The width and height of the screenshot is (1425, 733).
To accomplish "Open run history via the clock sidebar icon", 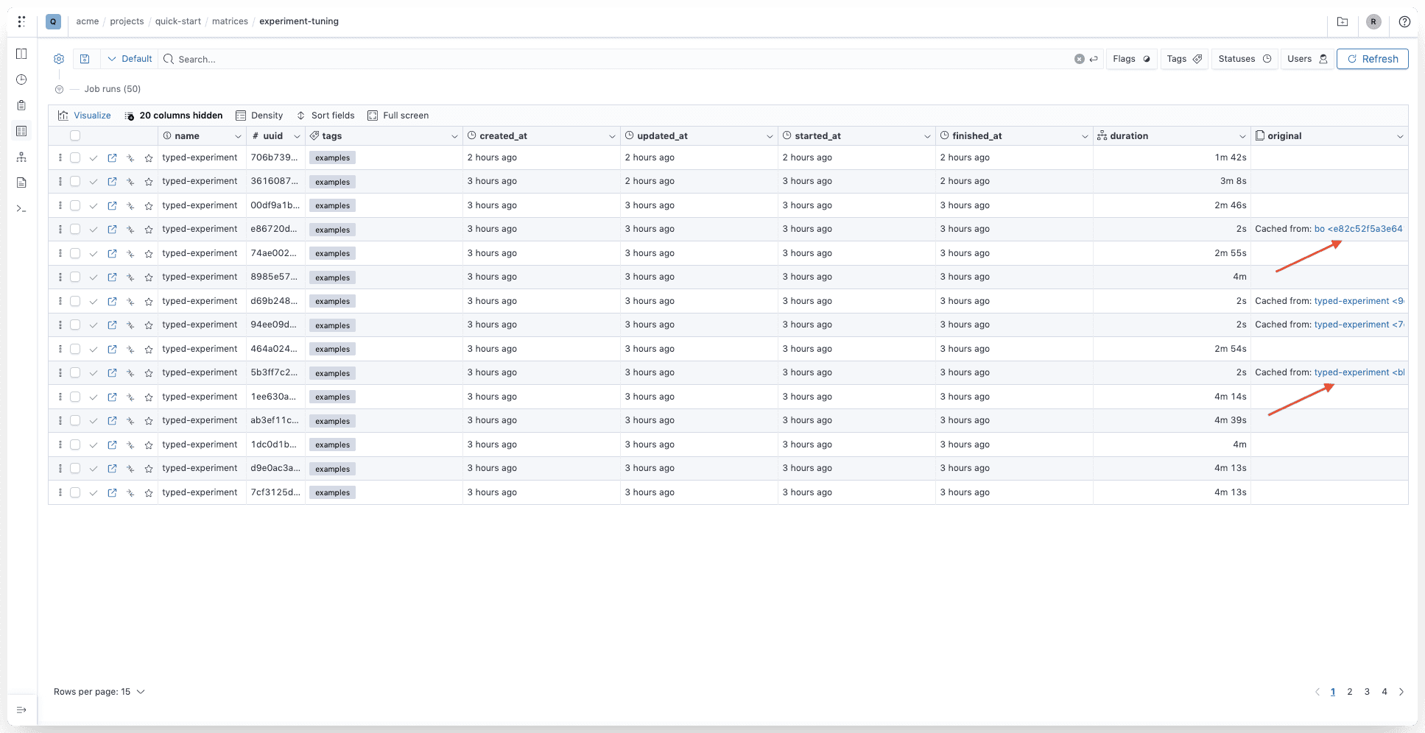I will (x=21, y=79).
